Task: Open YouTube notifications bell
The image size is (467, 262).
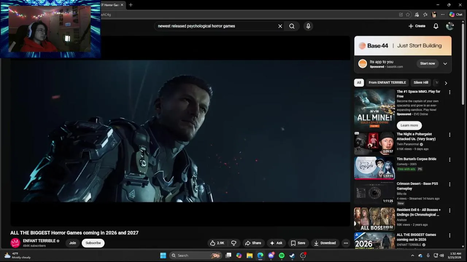Action: (436, 26)
